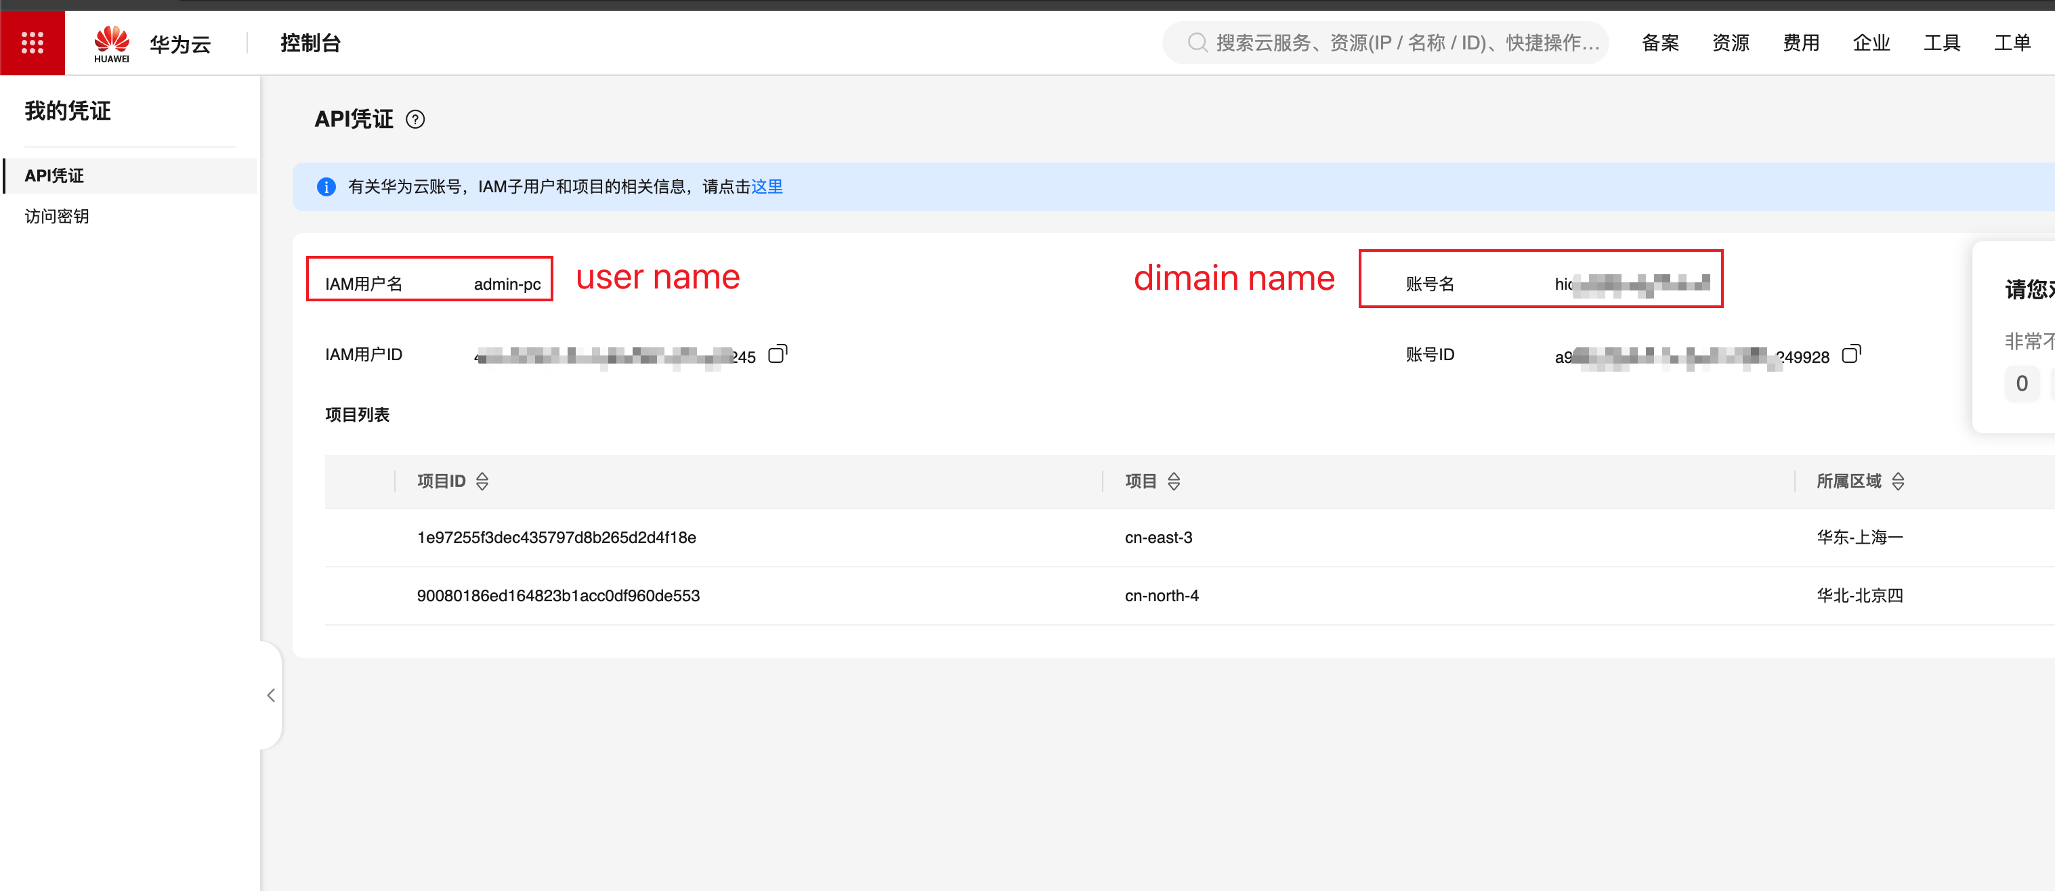
Task: Open the 工单 top menu
Action: point(2012,42)
